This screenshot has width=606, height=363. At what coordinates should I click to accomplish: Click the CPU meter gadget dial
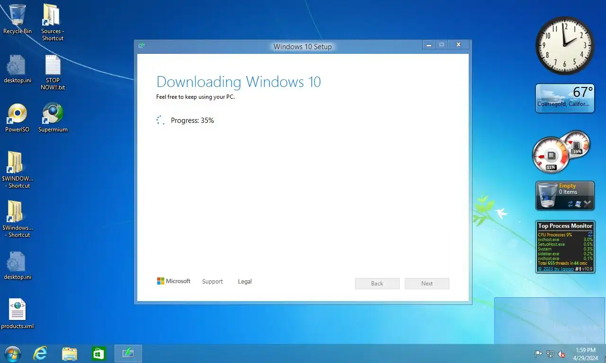[551, 155]
